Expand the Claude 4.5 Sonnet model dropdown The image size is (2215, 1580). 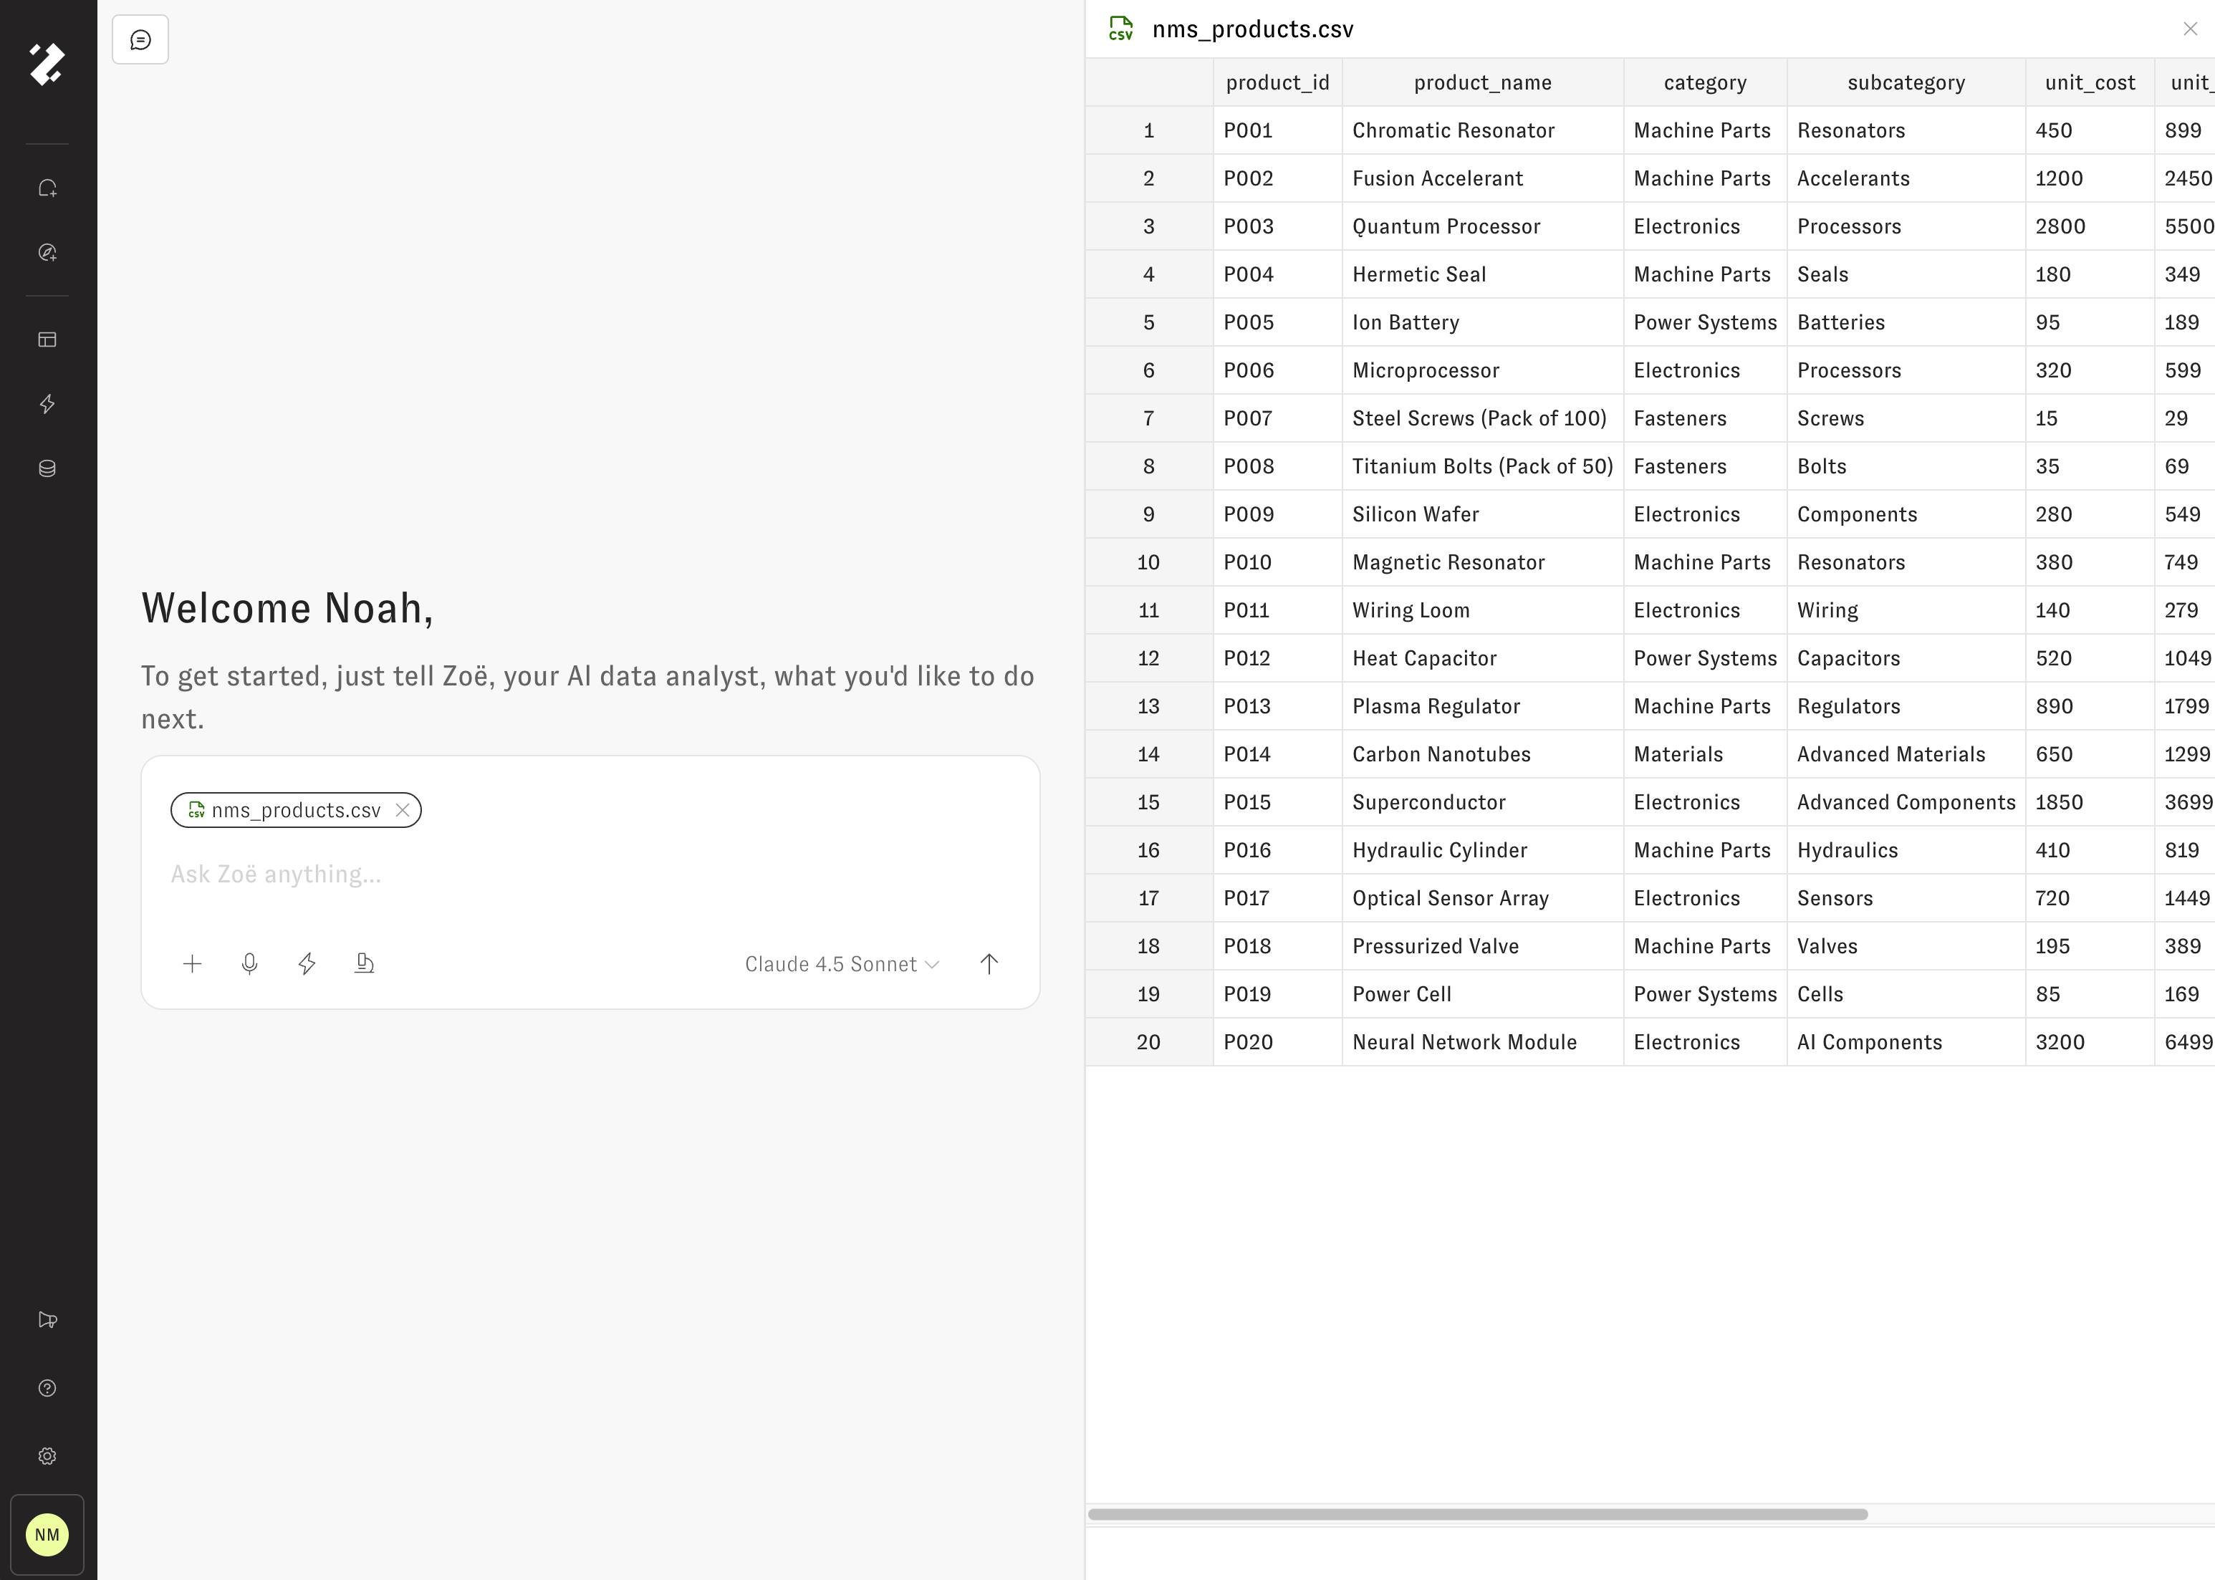pyautogui.click(x=842, y=964)
